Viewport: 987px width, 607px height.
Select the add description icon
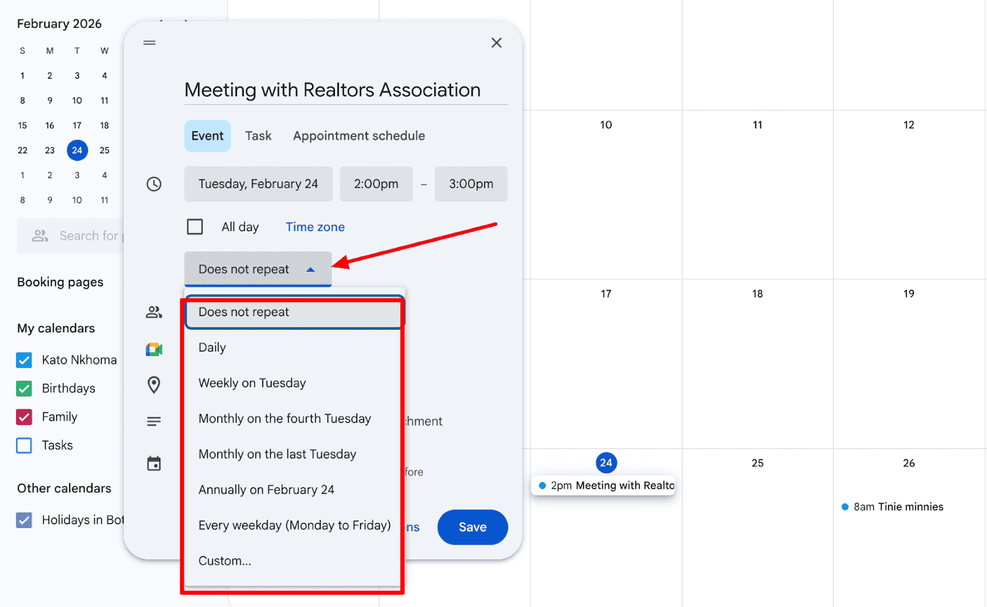154,421
